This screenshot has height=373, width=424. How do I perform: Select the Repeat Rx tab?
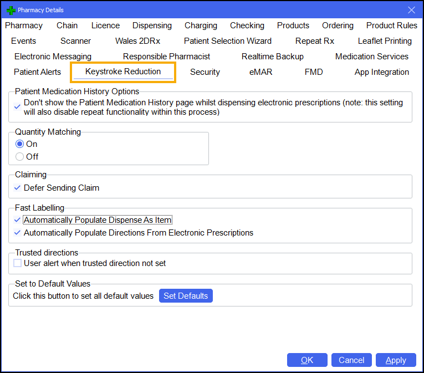[314, 41]
